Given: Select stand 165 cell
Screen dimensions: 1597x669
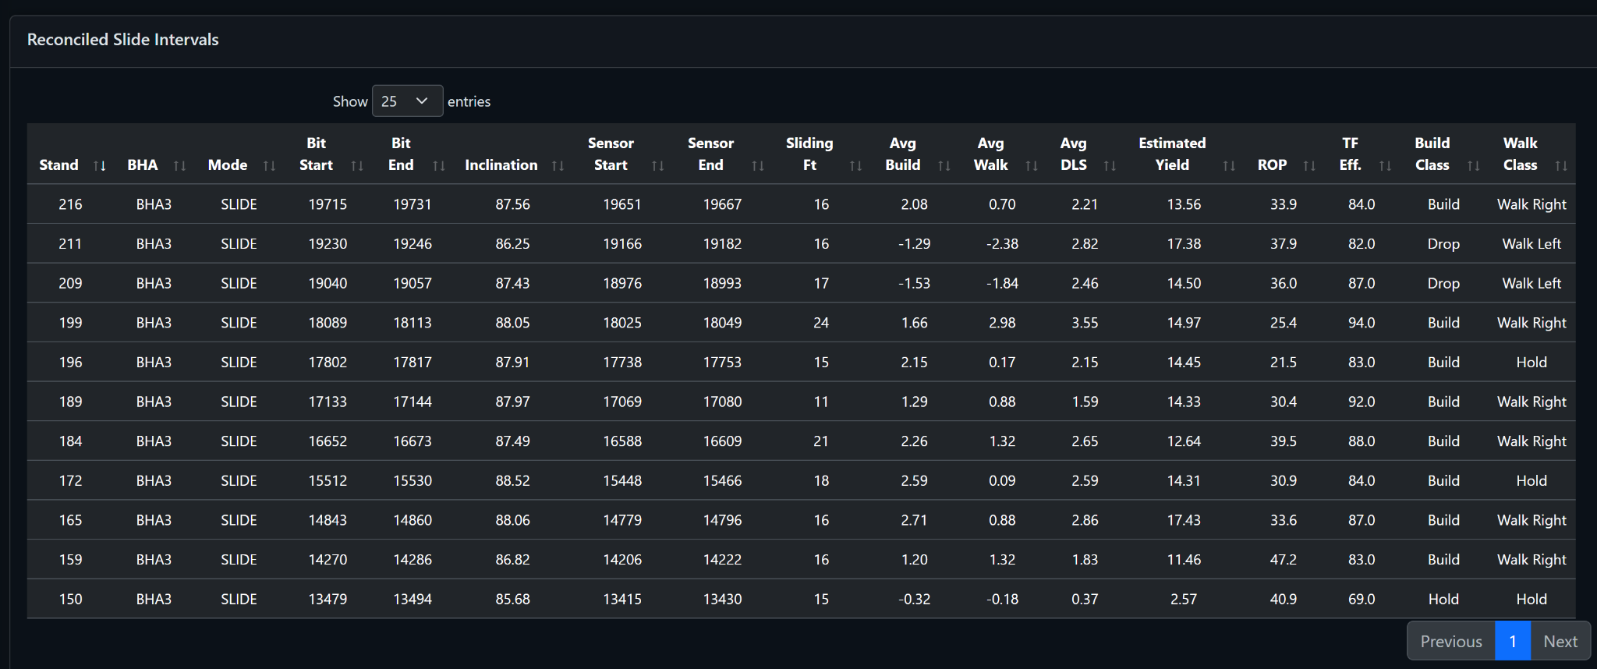Looking at the screenshot, I should pyautogui.click(x=71, y=520).
